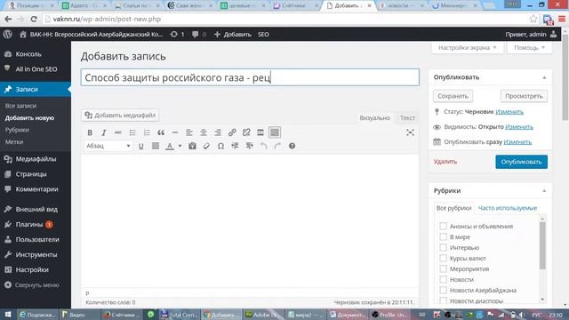Screen dimensions: 569x320
Task: Check the 'В мире' category
Action: point(443,237)
